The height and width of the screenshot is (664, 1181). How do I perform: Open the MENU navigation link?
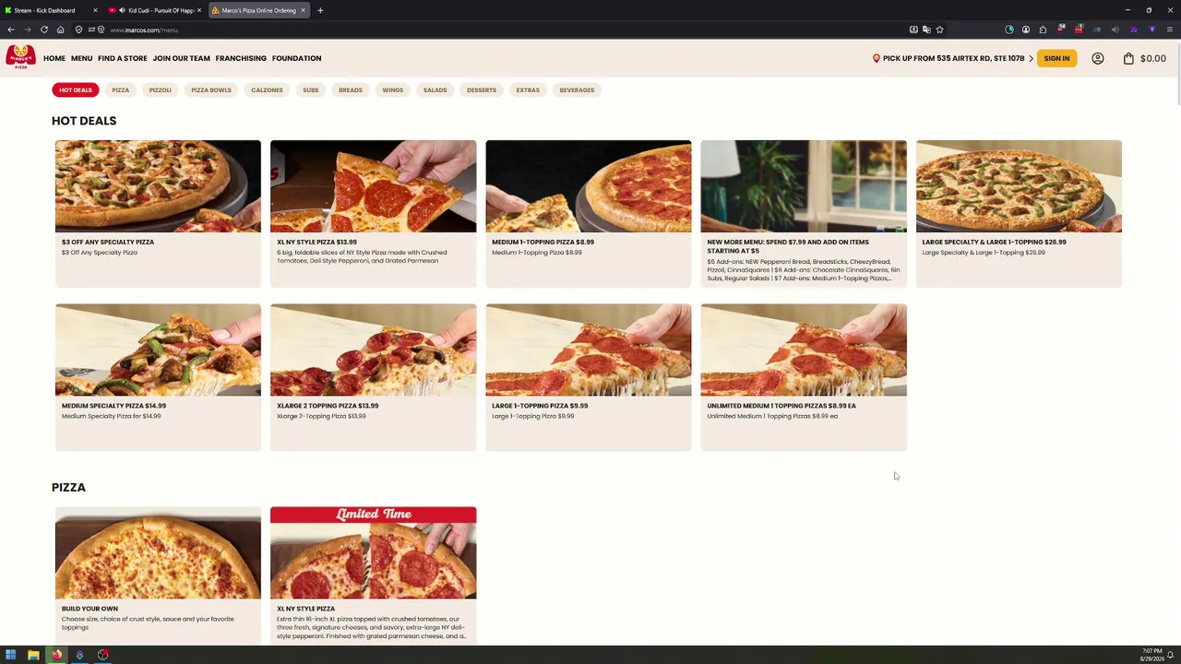coord(81,58)
